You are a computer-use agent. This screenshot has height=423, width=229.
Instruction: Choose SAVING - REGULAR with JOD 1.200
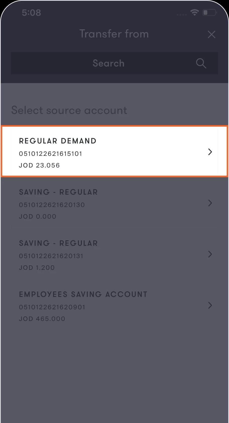[114, 254]
